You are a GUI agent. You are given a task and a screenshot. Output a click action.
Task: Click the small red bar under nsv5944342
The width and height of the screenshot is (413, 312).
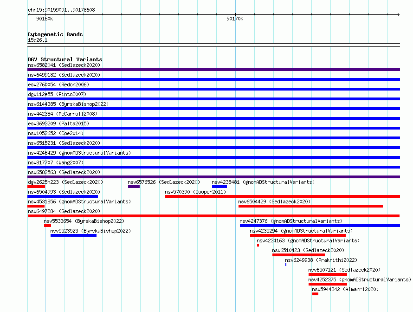click(x=315, y=294)
